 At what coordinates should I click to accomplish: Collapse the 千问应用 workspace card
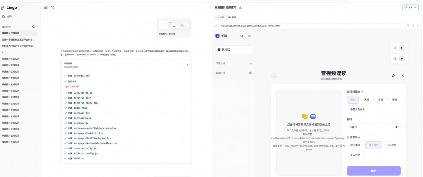click(x=187, y=65)
